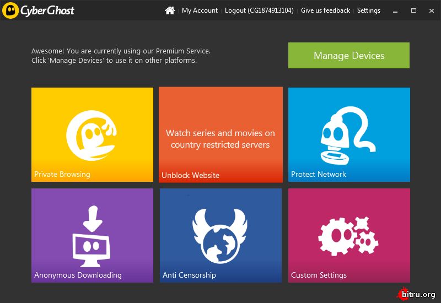The height and width of the screenshot is (303, 441).
Task: Logout of account CG1874913104
Action: [x=259, y=10]
